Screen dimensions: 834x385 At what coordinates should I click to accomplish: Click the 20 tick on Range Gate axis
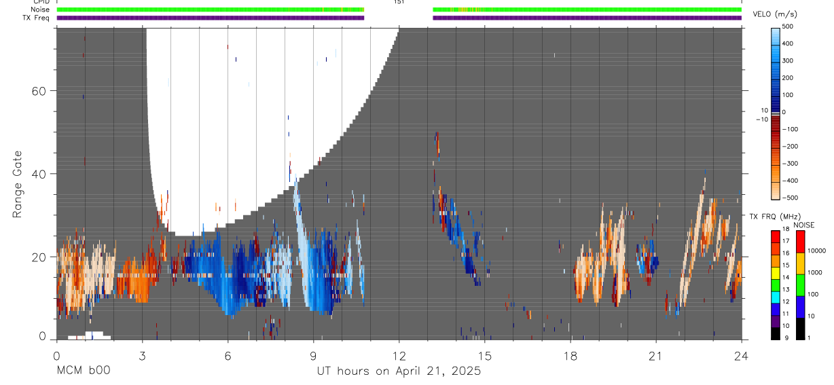[x=39, y=257]
